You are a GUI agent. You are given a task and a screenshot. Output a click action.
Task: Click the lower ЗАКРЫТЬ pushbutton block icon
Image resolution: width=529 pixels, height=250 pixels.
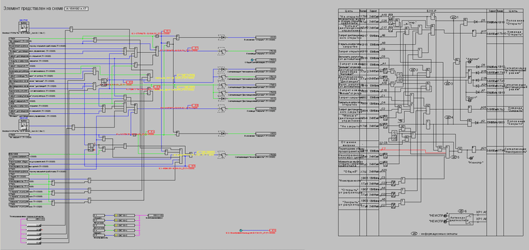click(23, 124)
